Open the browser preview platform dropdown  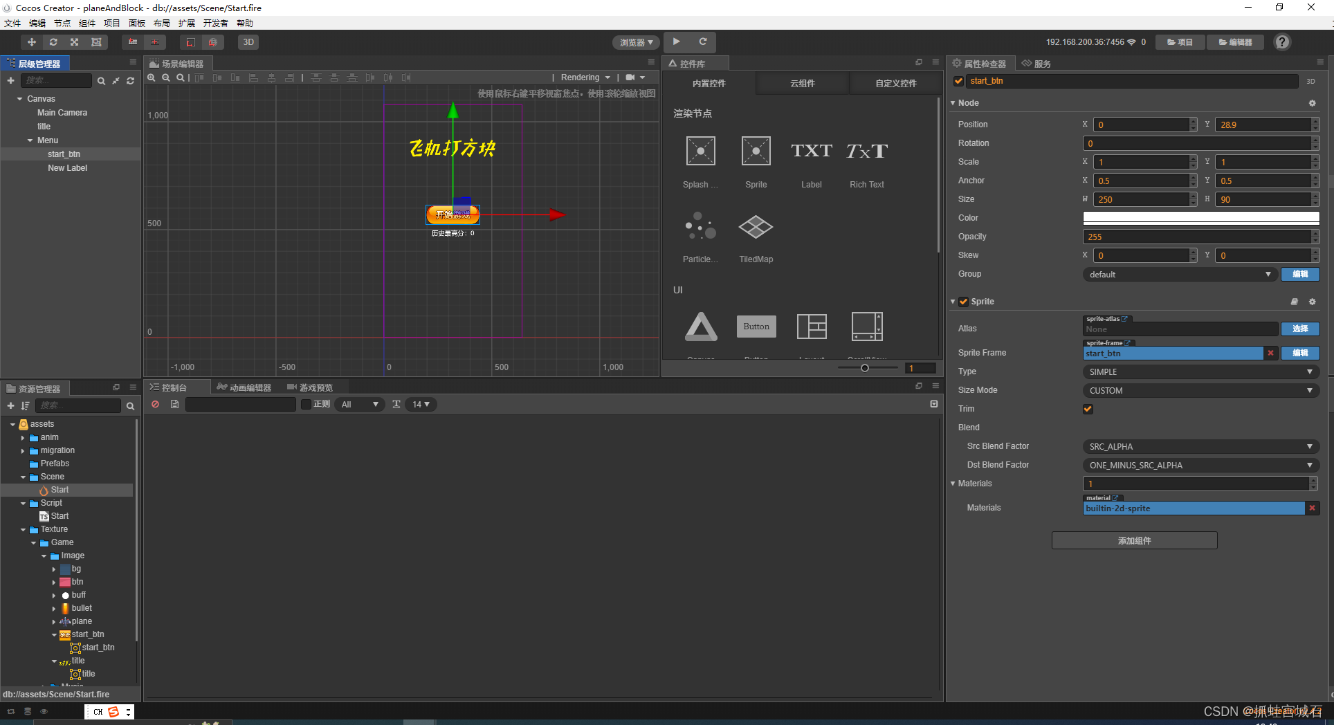[x=637, y=42]
